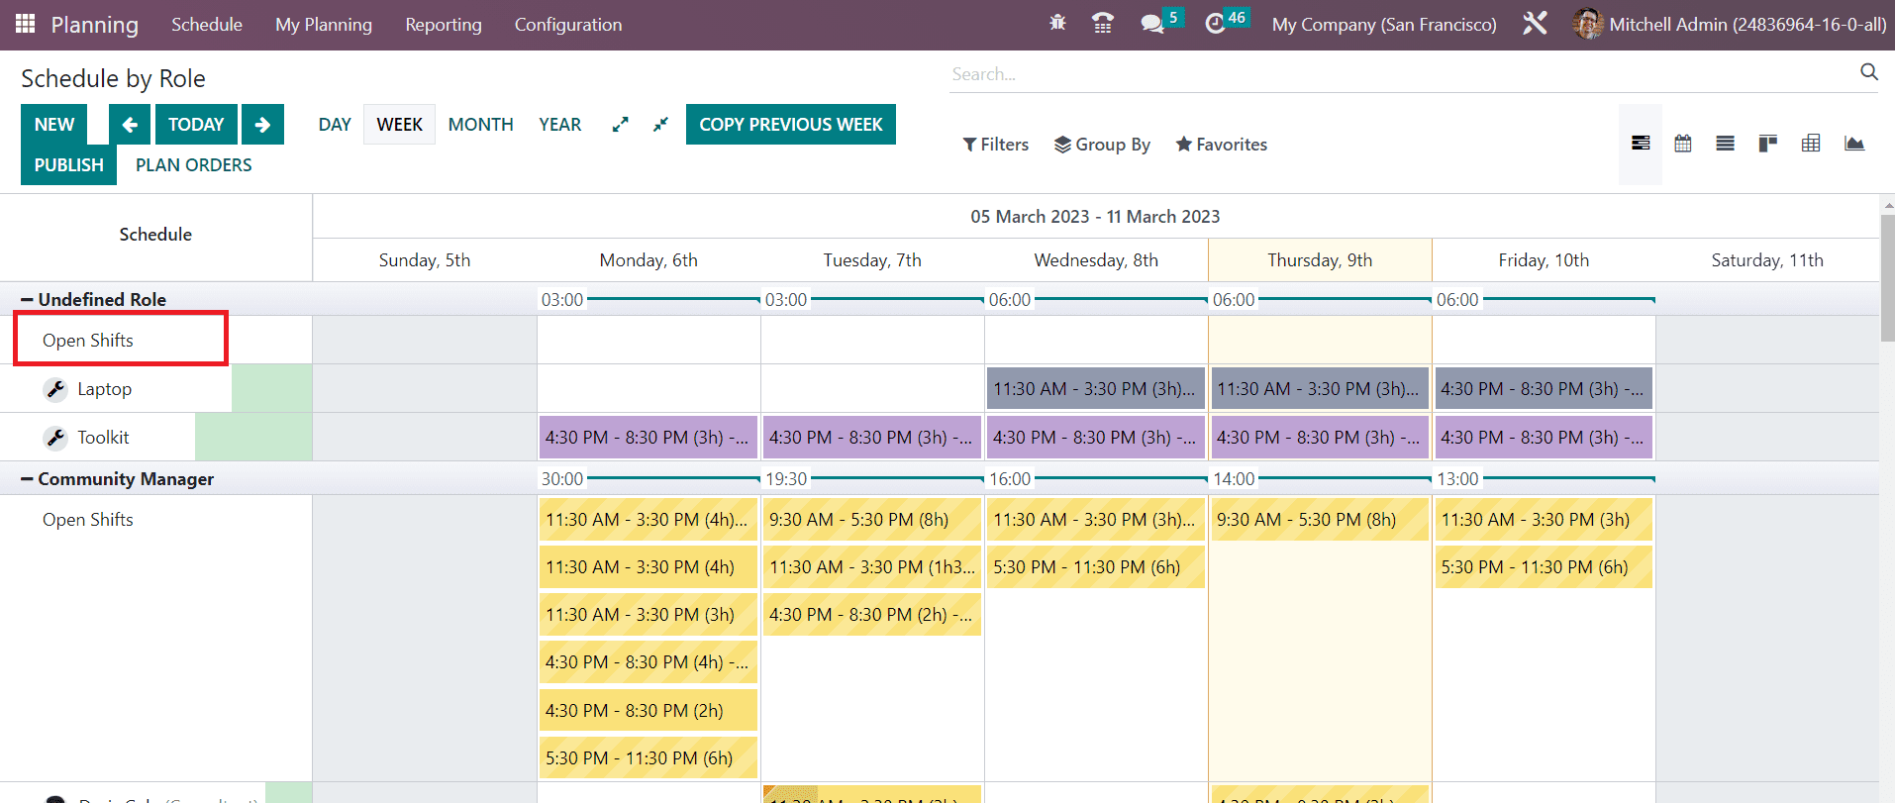This screenshot has height=803, width=1895.
Task: Click the PLAN ORDERS button
Action: coord(194,165)
